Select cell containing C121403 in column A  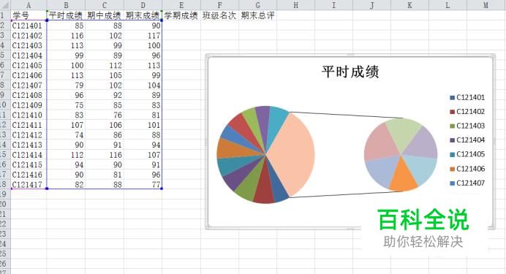tap(29, 45)
